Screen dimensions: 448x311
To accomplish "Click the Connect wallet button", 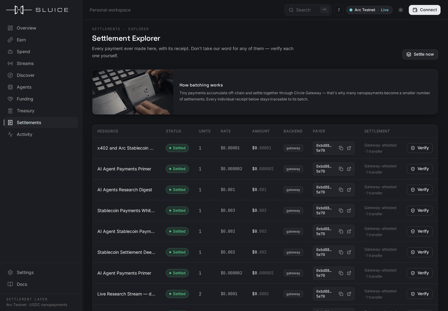I will point(424,10).
